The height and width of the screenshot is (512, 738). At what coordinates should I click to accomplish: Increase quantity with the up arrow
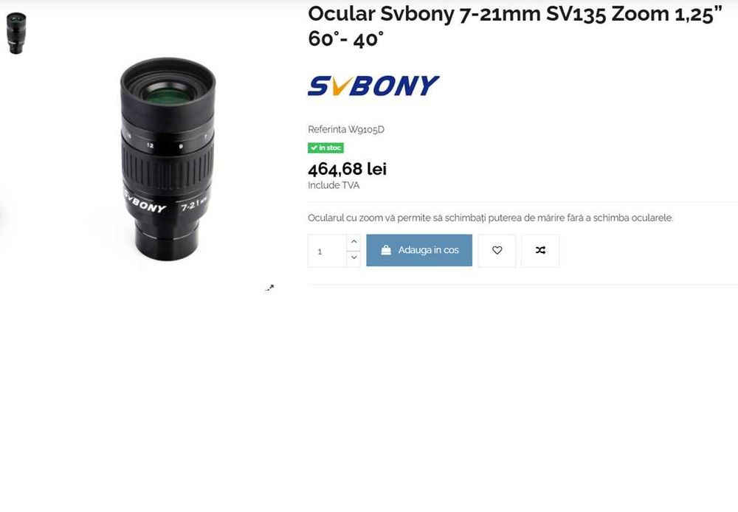pyautogui.click(x=354, y=242)
